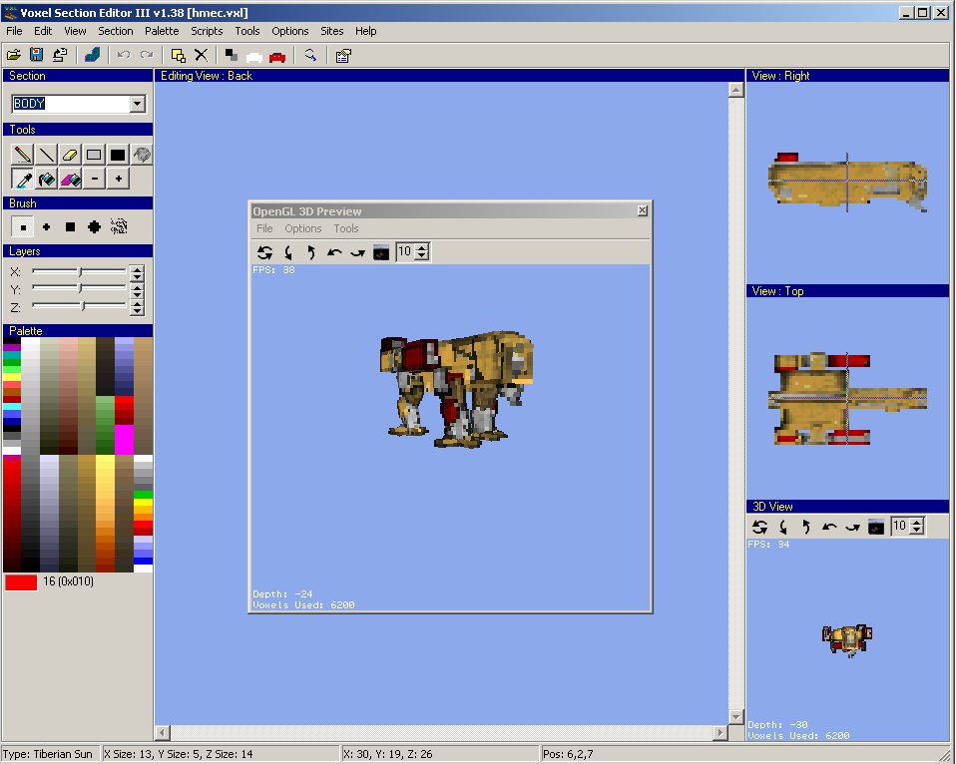Image resolution: width=956 pixels, height=764 pixels.
Task: Choose the small plus-shaped brush
Action: pos(46,227)
